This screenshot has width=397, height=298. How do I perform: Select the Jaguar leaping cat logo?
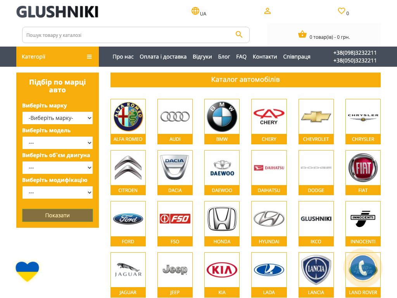coord(128,270)
